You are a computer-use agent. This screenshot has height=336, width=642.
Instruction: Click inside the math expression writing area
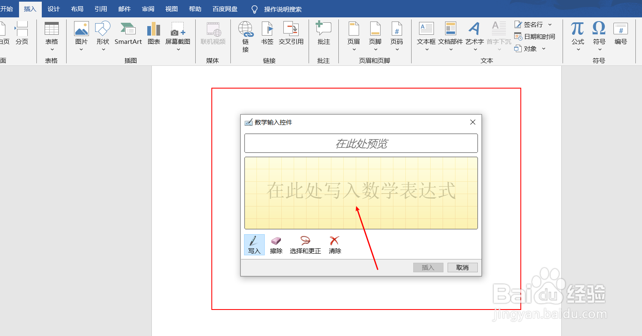pyautogui.click(x=361, y=192)
